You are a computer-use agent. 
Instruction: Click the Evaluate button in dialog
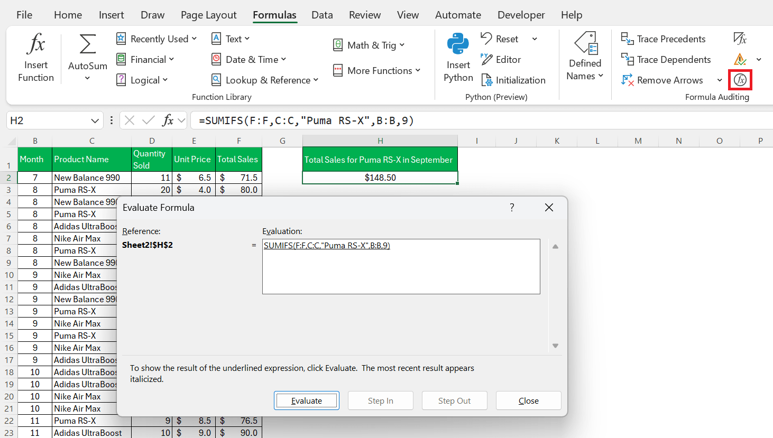[x=307, y=400]
